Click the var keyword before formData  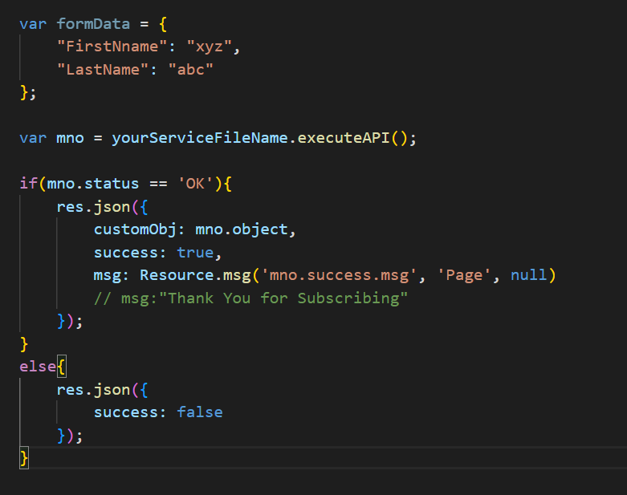[x=33, y=24]
